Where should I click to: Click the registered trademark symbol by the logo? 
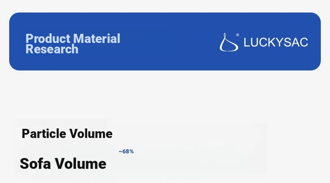(238, 35)
